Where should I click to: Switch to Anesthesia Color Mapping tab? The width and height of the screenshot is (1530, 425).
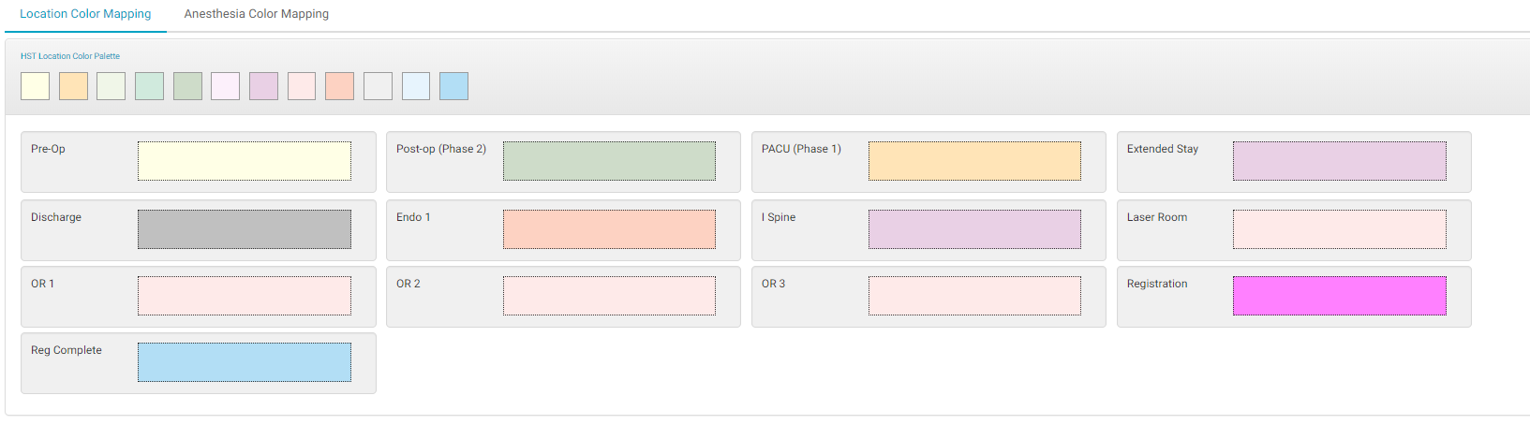[256, 14]
